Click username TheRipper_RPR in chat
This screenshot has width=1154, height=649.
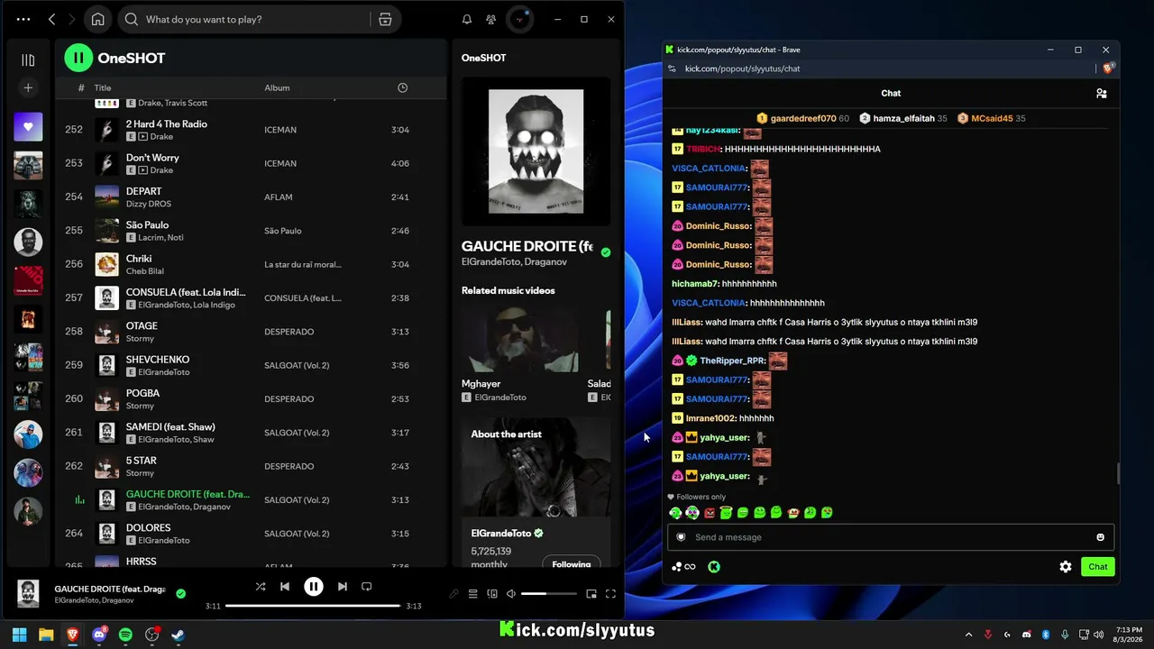[732, 361]
